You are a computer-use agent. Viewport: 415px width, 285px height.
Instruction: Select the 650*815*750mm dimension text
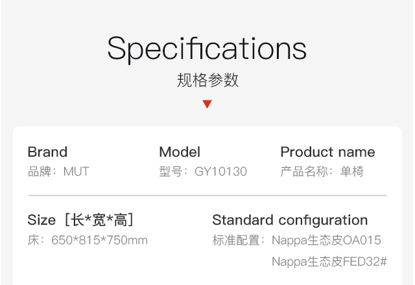[99, 240]
